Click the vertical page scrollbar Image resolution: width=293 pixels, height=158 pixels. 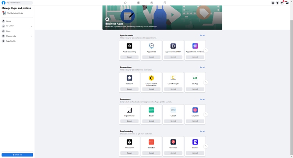tap(292, 87)
